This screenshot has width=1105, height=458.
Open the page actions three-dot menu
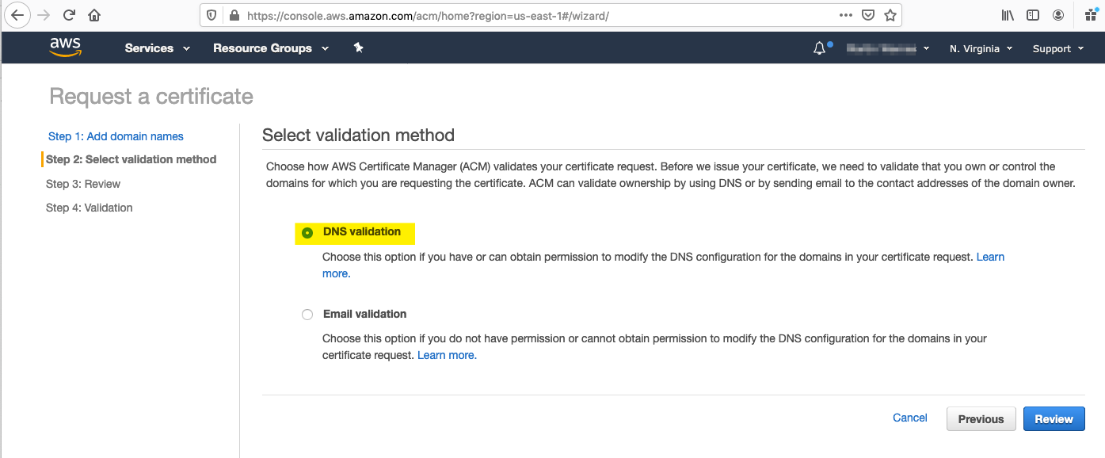point(845,15)
